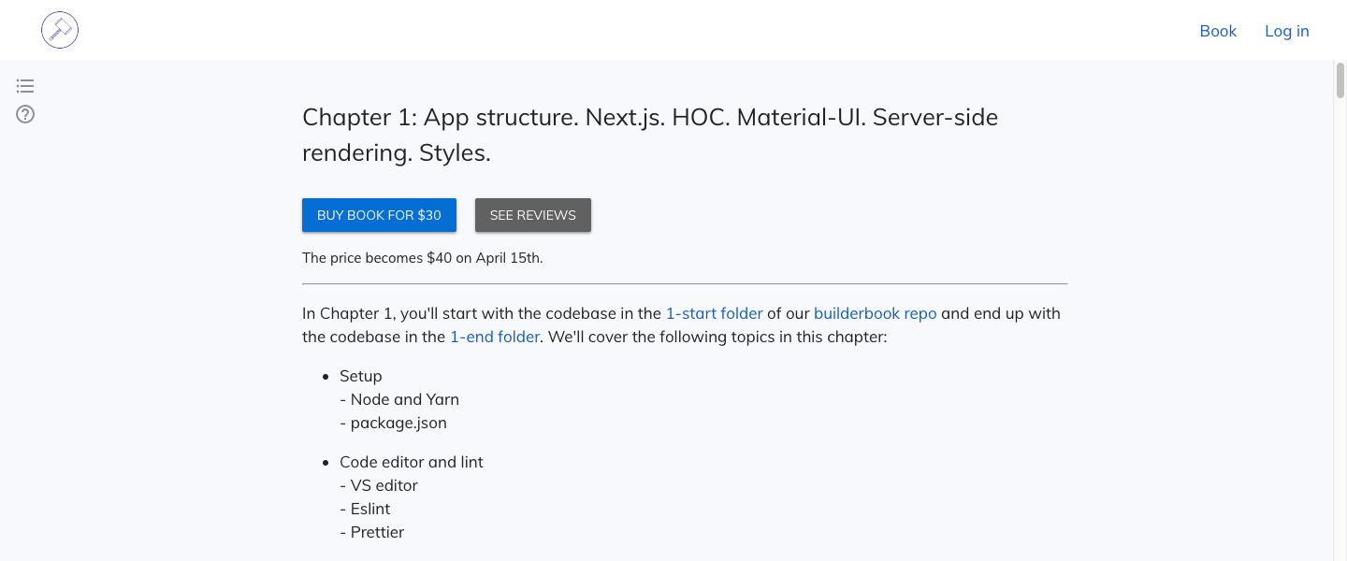This screenshot has height=561, width=1347.
Task: Click the VS editor entry
Action: click(x=379, y=485)
